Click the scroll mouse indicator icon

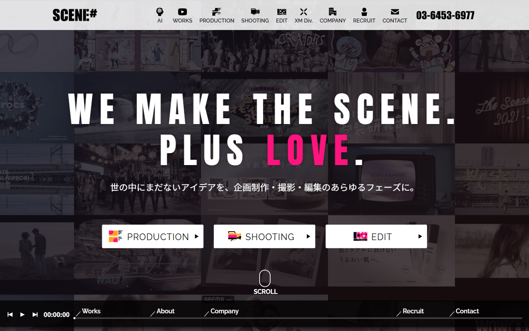pos(265,278)
